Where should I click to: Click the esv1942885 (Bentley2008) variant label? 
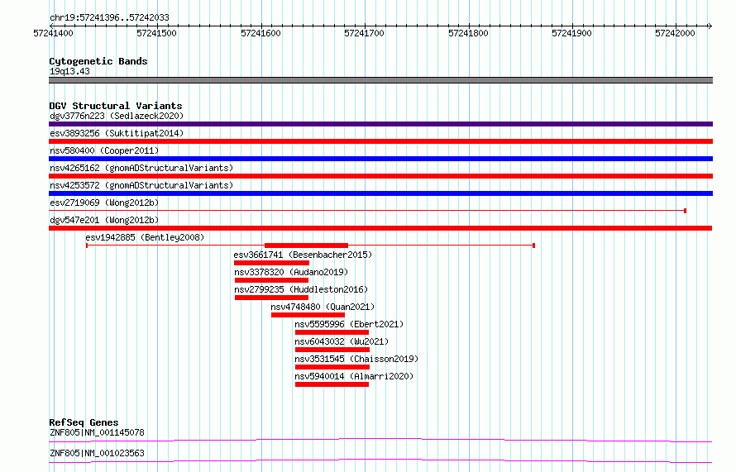[145, 237]
